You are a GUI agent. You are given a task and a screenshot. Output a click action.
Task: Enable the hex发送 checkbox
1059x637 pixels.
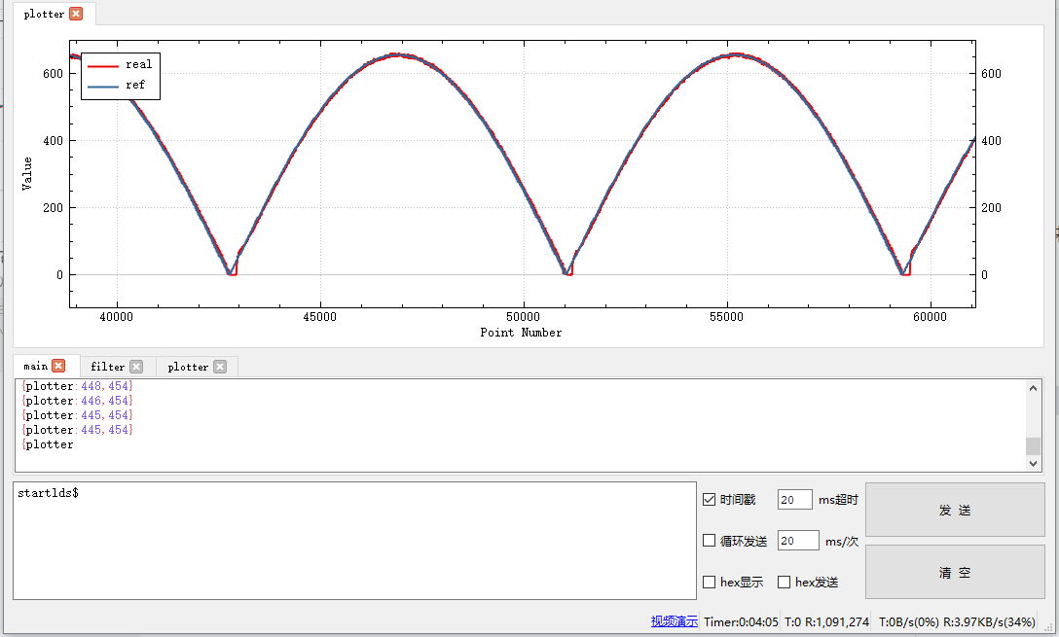pyautogui.click(x=785, y=582)
